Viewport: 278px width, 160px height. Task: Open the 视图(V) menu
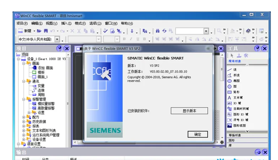click(51, 23)
